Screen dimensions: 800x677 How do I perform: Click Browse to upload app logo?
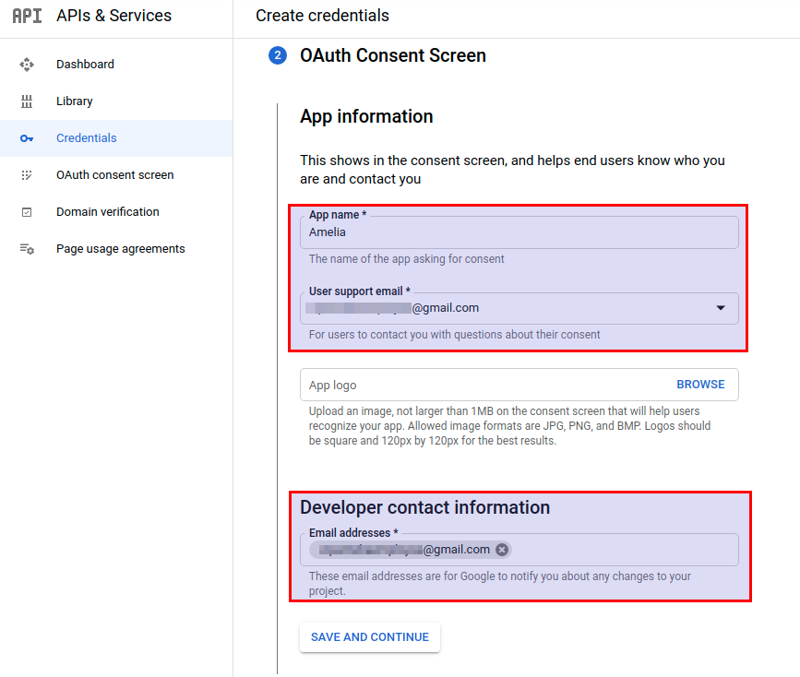(x=700, y=385)
